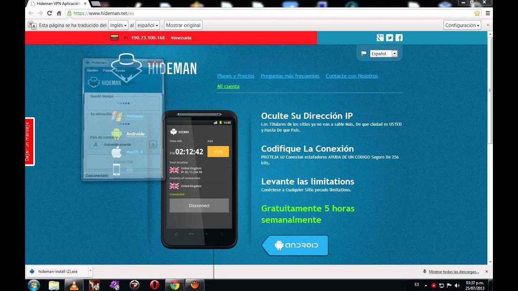Expand the hideman-install download options arrow
This screenshot has height=291, width=518.
tap(90, 271)
